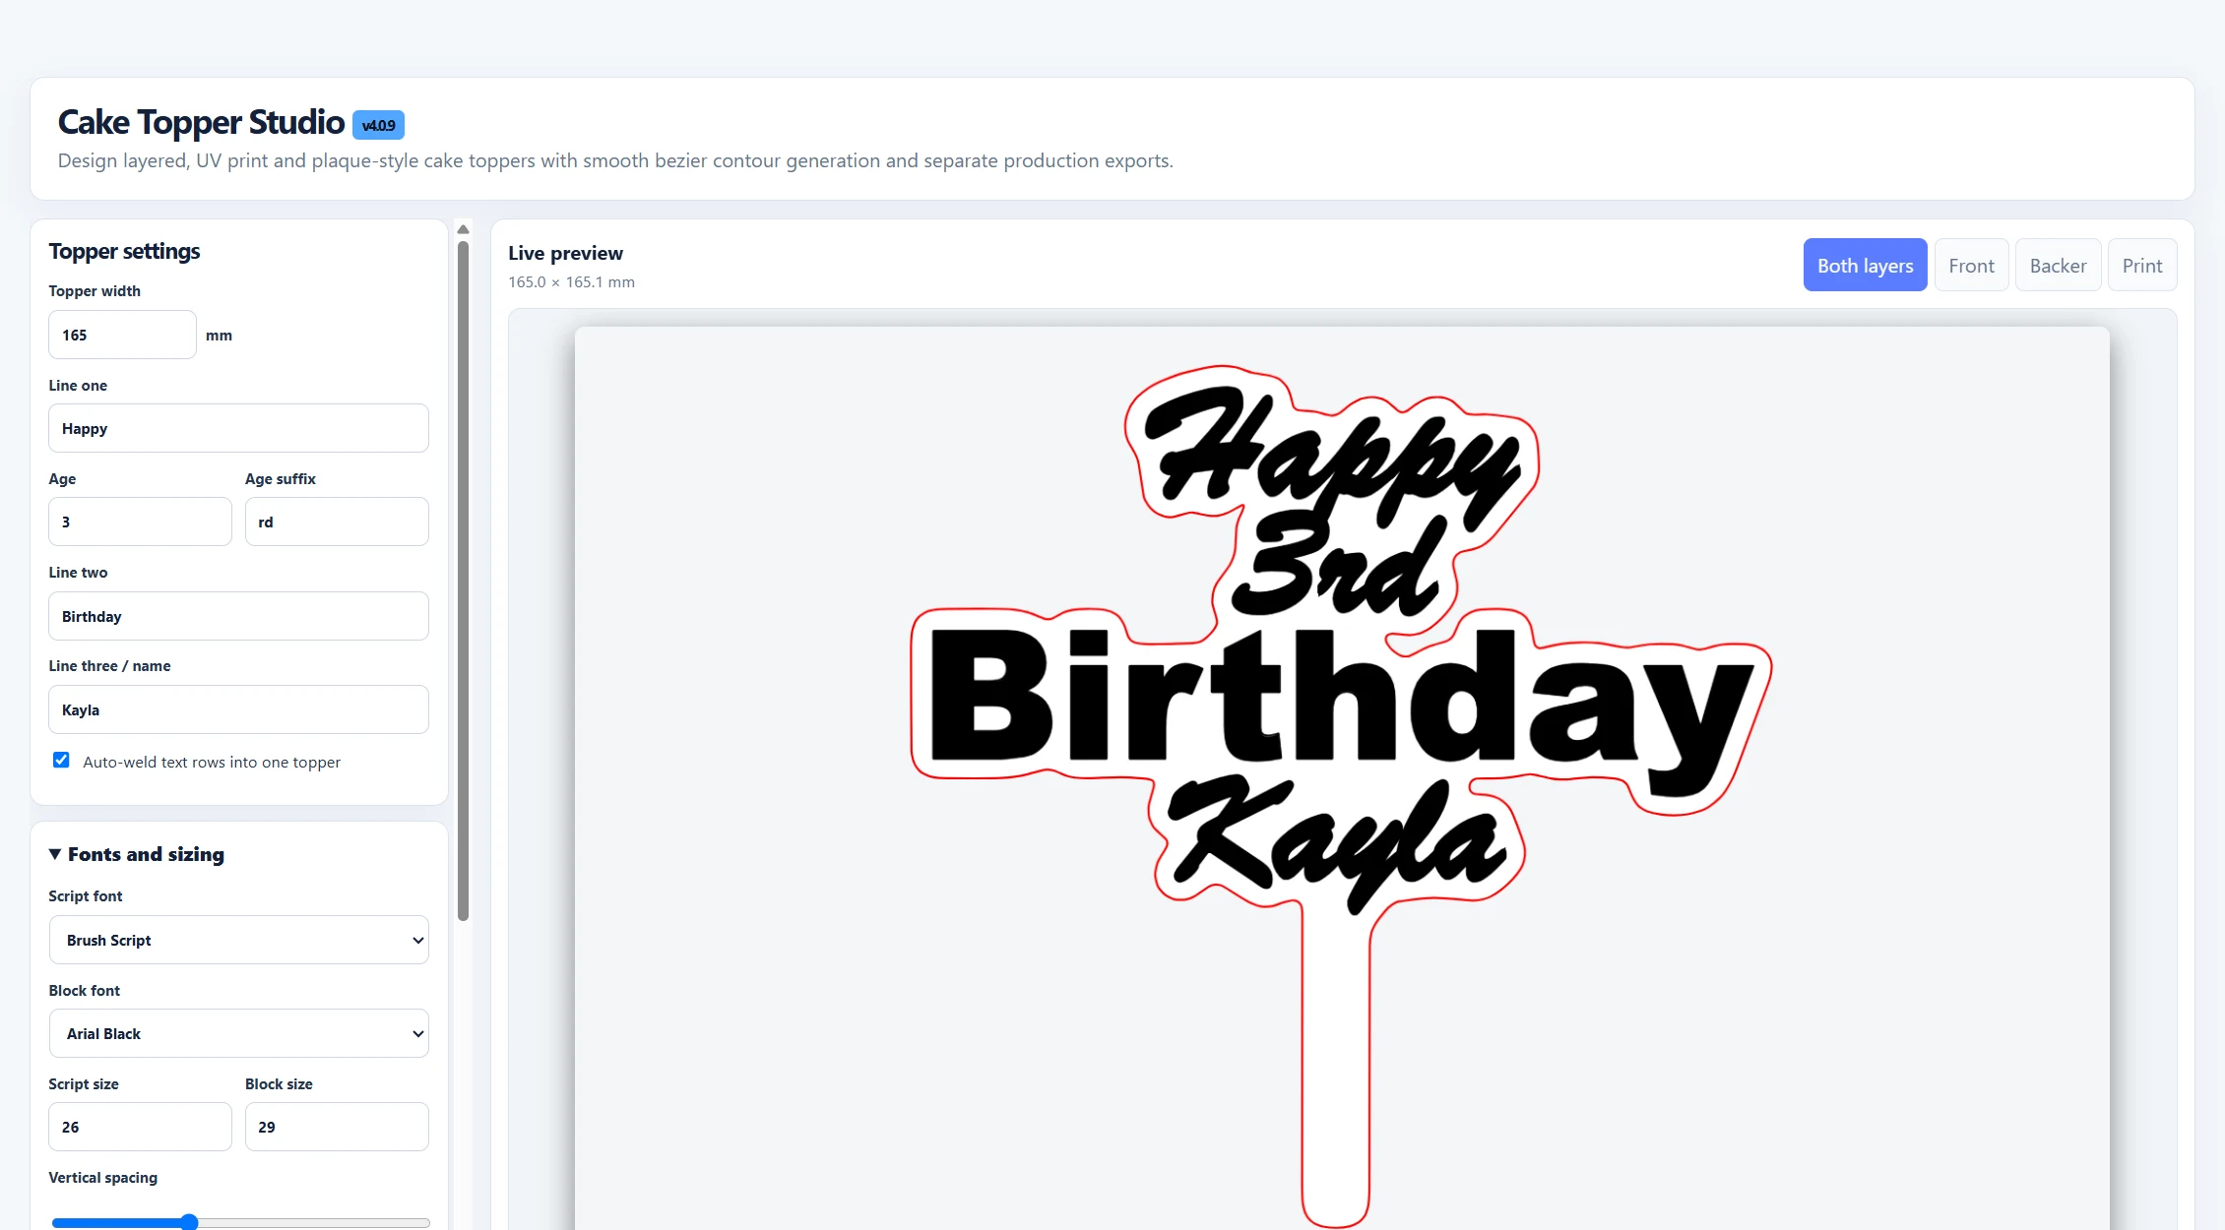Collapse the Fonts and sizing section
2225x1230 pixels.
(x=137, y=854)
